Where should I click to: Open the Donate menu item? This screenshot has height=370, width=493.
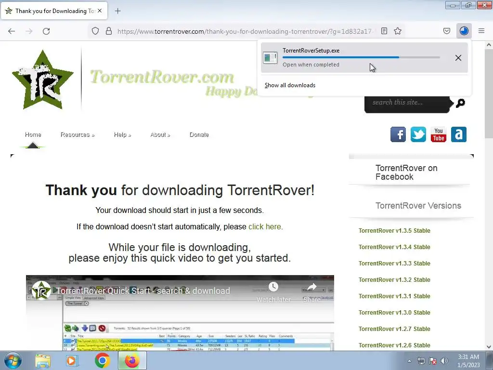coord(199,135)
